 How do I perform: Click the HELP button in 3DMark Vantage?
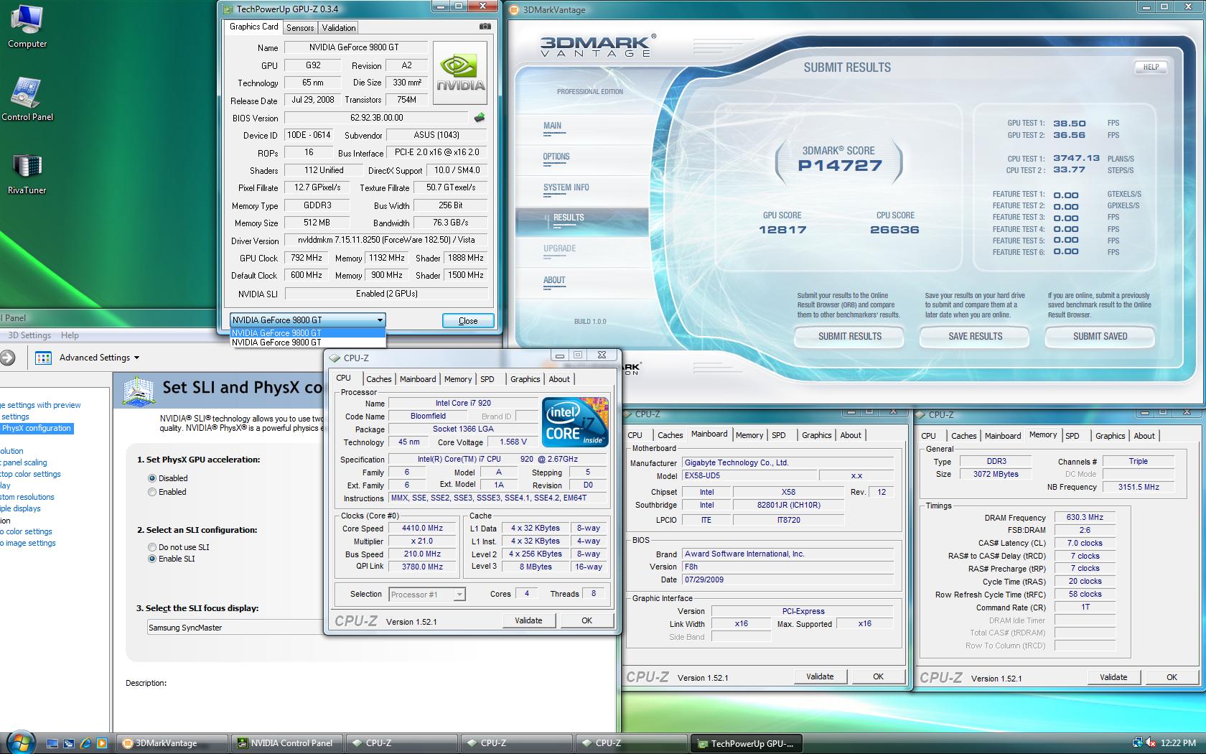point(1151,67)
